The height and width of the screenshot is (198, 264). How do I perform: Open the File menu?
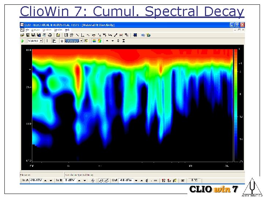pos(27,30)
